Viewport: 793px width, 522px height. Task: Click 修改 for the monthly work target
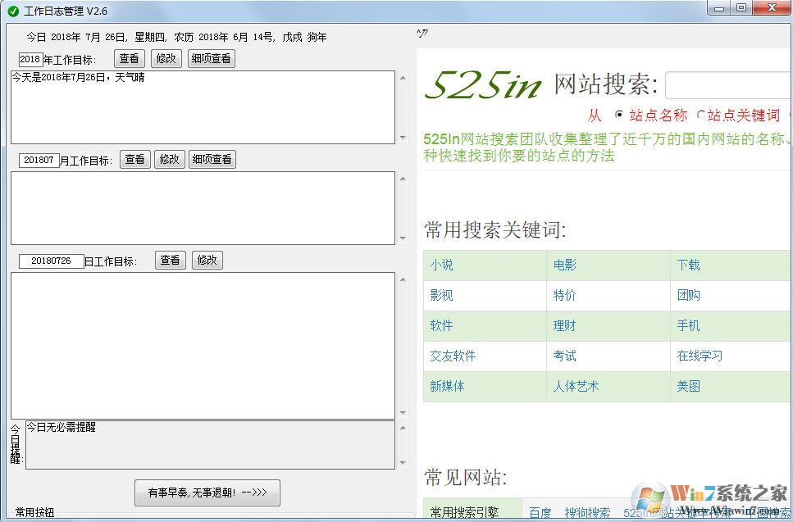tap(170, 159)
